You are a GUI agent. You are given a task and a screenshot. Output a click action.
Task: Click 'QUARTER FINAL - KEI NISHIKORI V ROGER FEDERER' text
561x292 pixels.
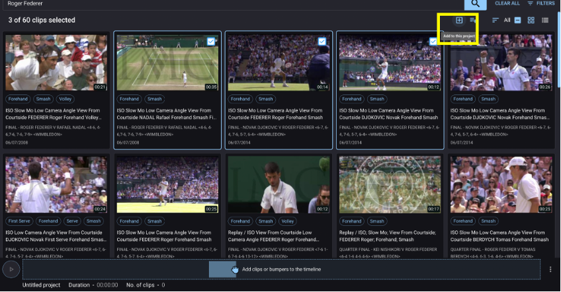click(388, 250)
